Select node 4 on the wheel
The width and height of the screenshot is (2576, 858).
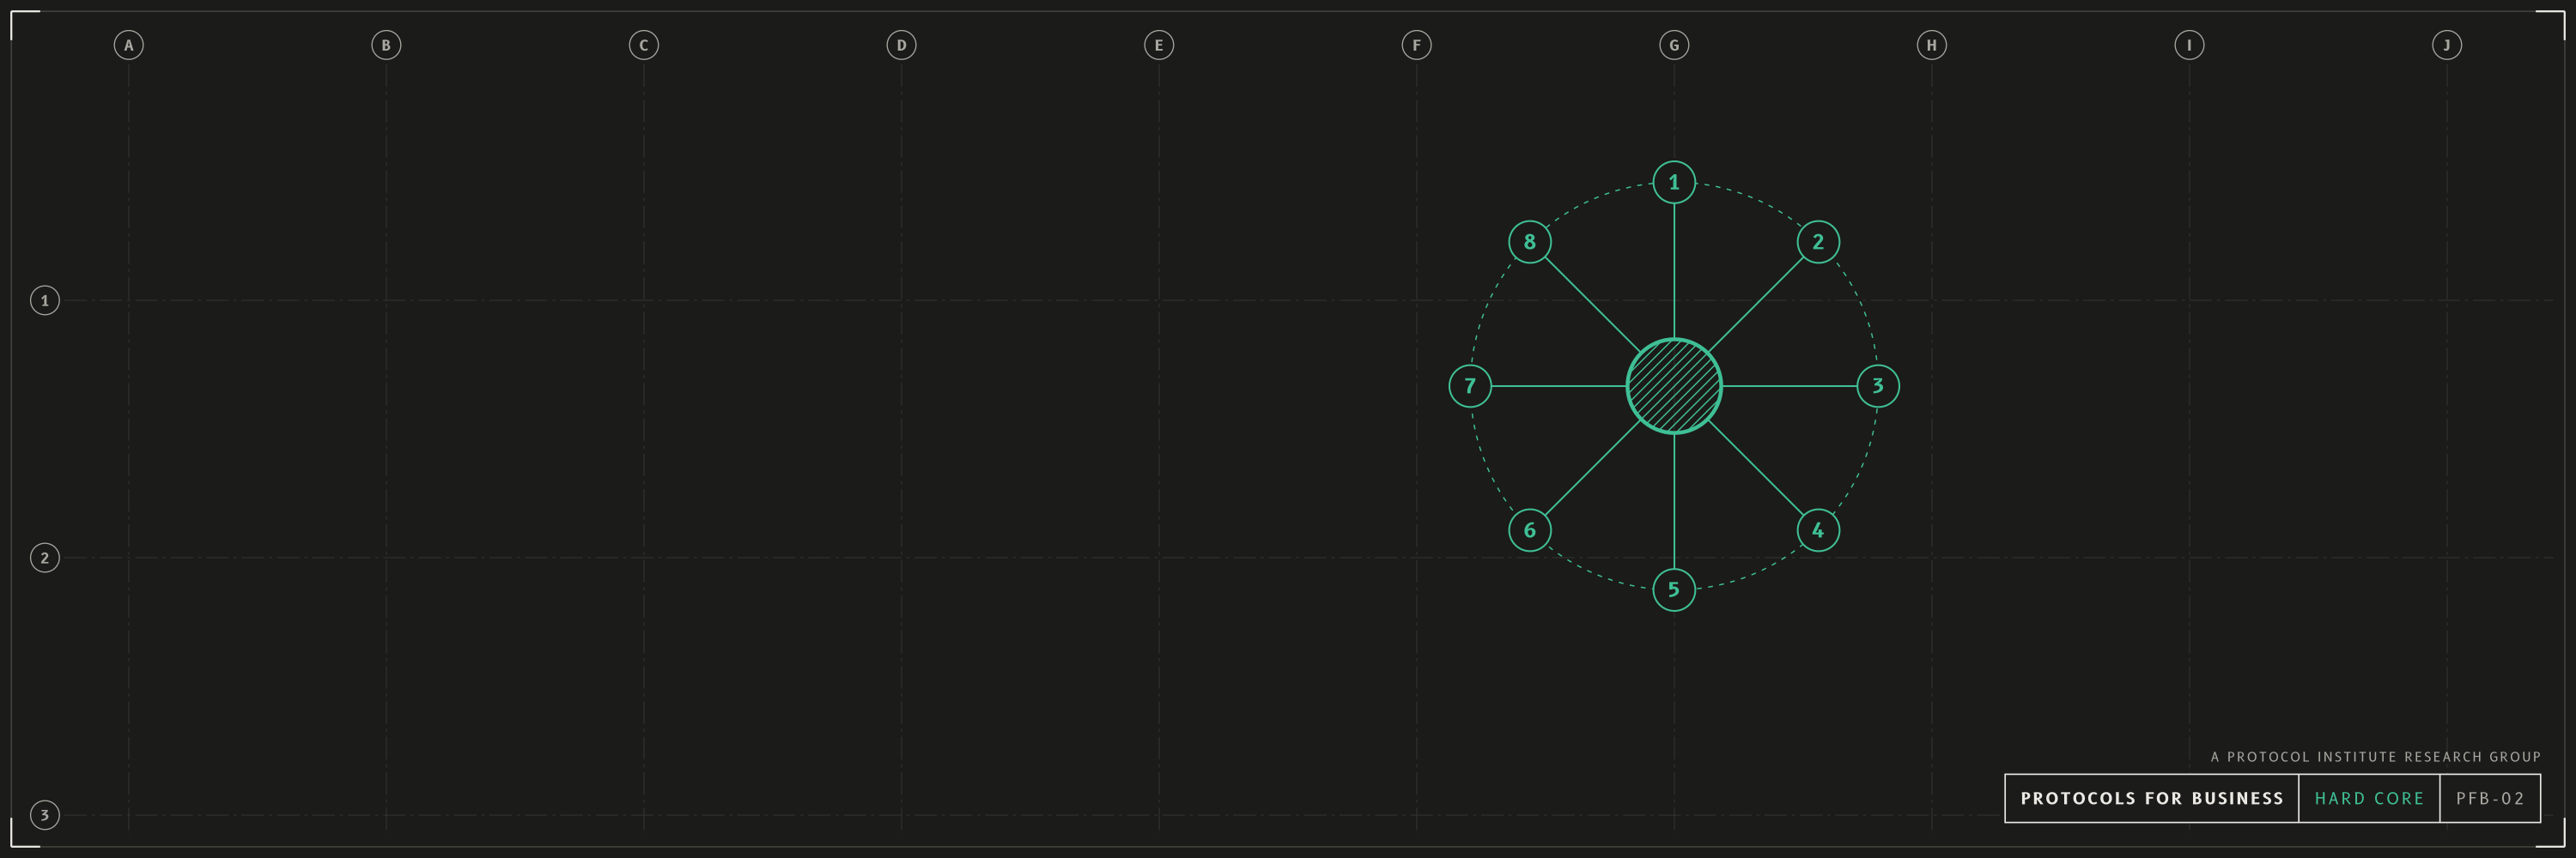coord(1818,529)
